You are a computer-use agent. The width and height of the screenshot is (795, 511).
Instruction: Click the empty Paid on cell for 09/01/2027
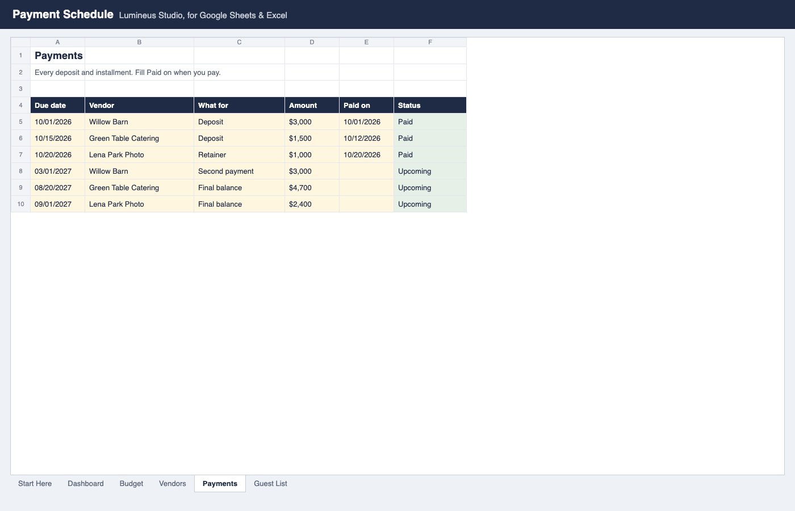(366, 204)
